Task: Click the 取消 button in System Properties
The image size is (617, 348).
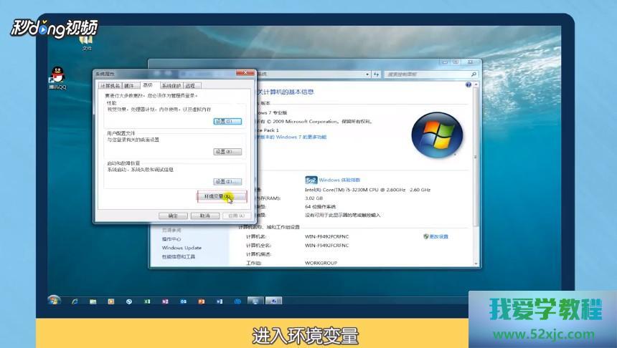Action: coord(205,215)
